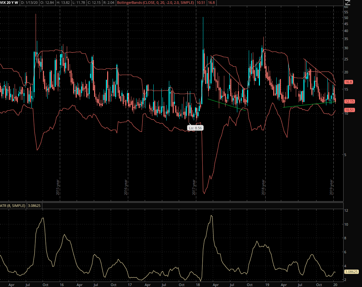Click the 16.8 upper band price tag on axis
The height and width of the screenshot is (287, 362).
pos(349,82)
